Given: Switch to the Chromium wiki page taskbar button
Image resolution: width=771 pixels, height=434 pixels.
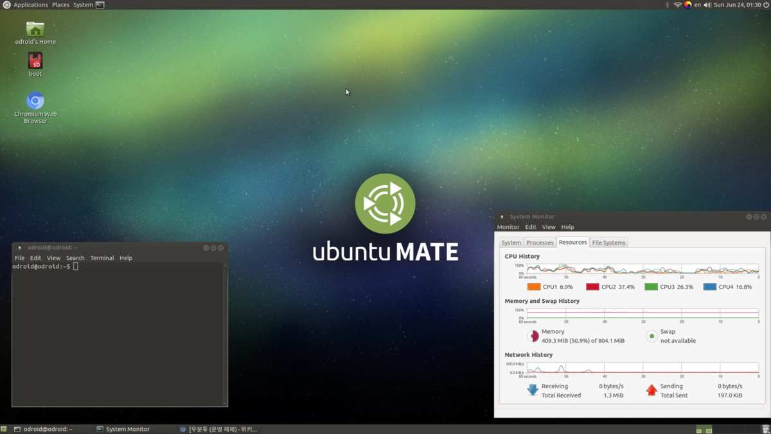Looking at the screenshot, I should pos(218,429).
